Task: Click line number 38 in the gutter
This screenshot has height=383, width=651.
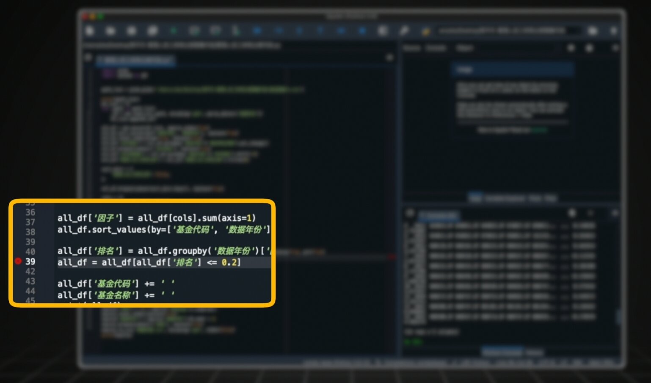Action: click(30, 232)
